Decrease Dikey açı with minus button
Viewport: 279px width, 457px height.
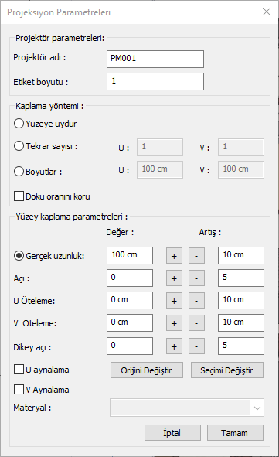(x=196, y=346)
